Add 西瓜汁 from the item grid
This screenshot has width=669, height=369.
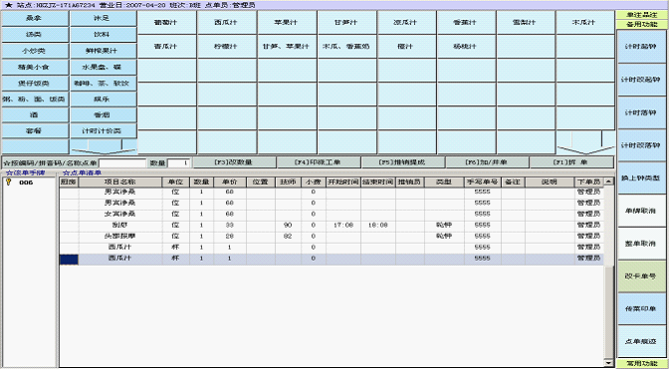[227, 22]
